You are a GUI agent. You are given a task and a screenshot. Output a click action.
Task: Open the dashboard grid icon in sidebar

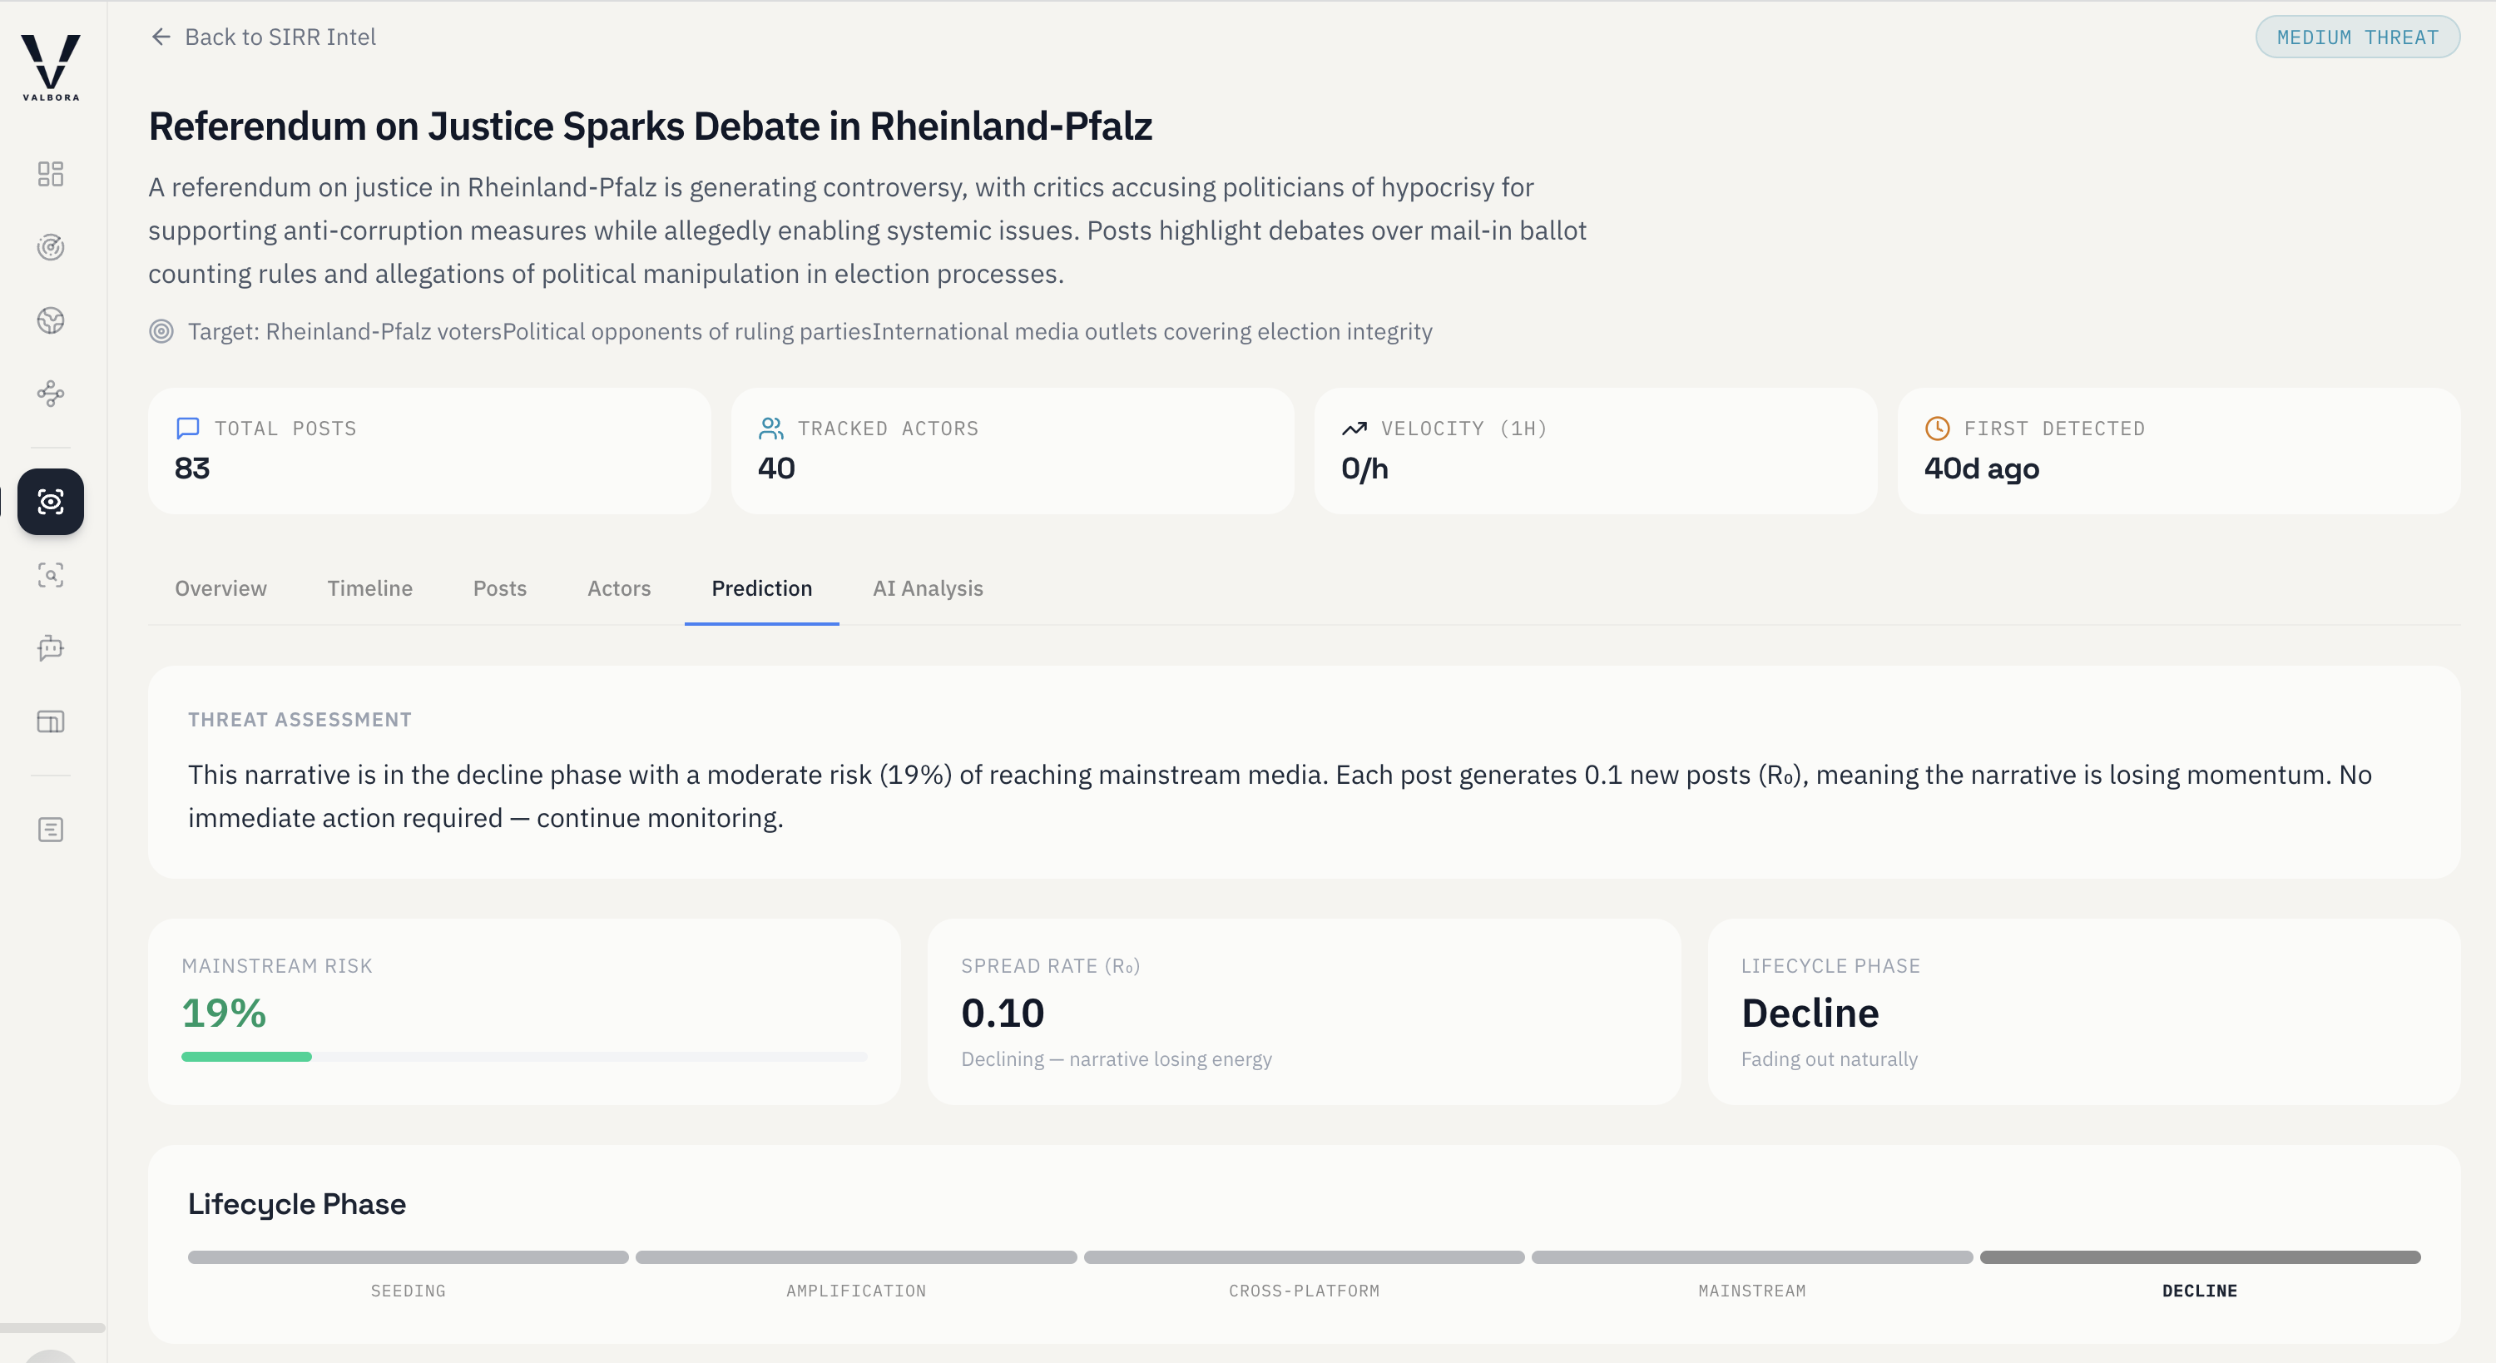tap(51, 175)
